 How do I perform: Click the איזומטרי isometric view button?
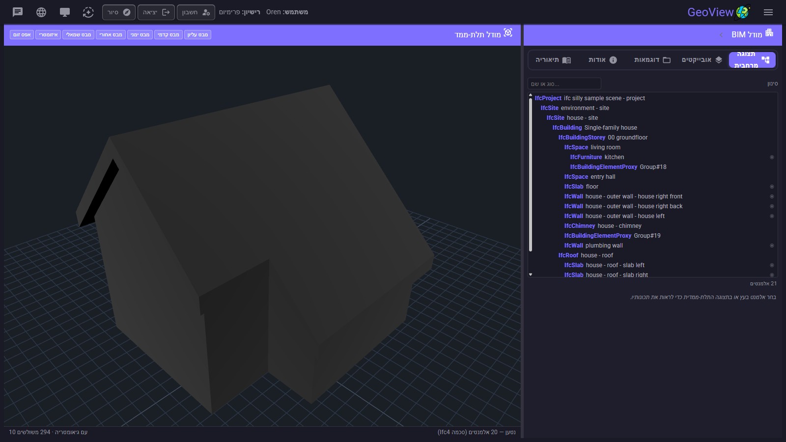click(48, 35)
